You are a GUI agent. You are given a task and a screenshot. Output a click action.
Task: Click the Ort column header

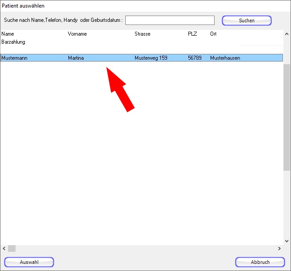tap(213, 34)
